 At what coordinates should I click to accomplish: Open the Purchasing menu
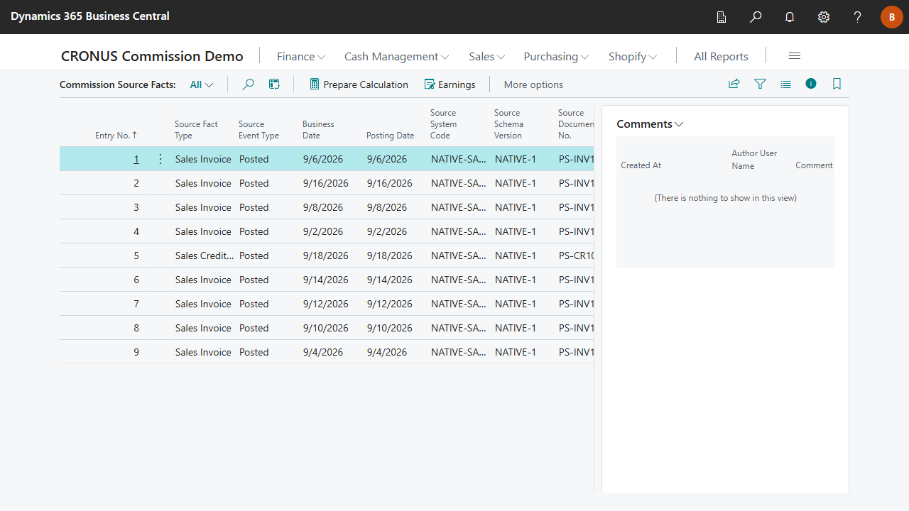(x=557, y=56)
